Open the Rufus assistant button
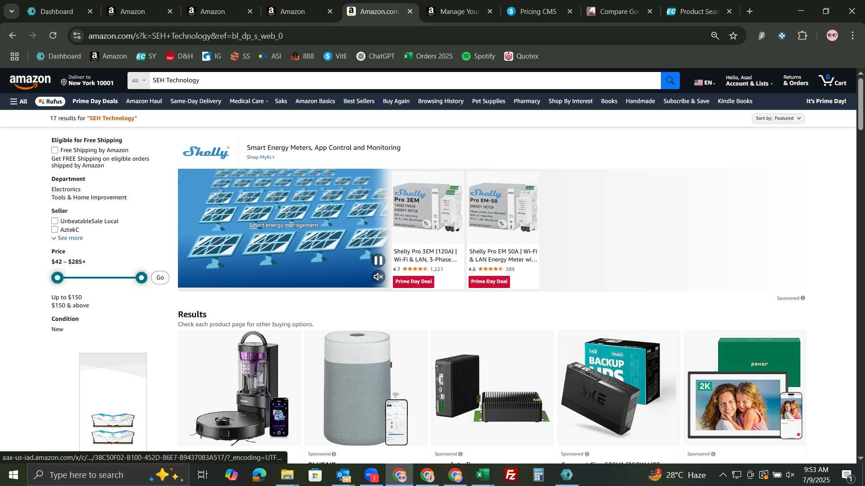The image size is (865, 486). [x=50, y=101]
